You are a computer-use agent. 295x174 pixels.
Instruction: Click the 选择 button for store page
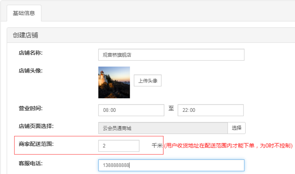(x=236, y=128)
